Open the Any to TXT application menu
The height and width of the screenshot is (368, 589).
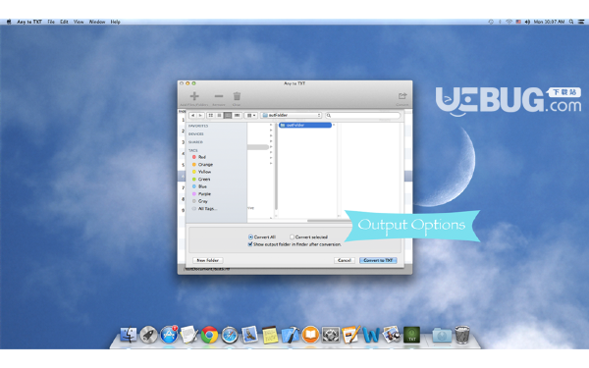(29, 22)
